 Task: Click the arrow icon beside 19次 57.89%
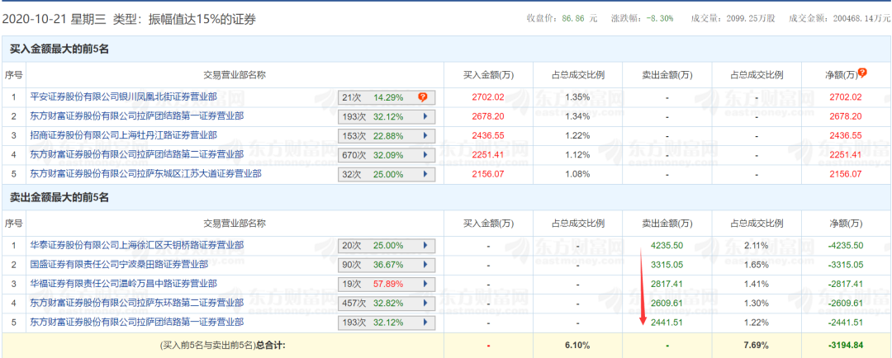point(425,284)
